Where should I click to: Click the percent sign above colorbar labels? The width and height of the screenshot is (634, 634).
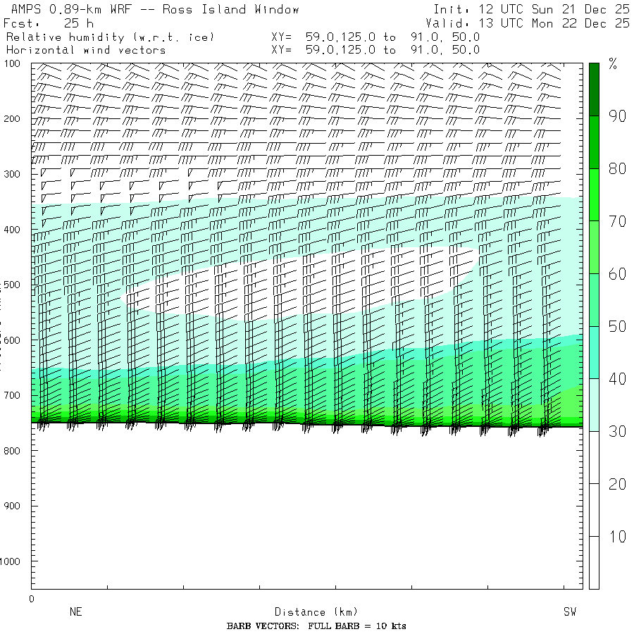[x=613, y=64]
